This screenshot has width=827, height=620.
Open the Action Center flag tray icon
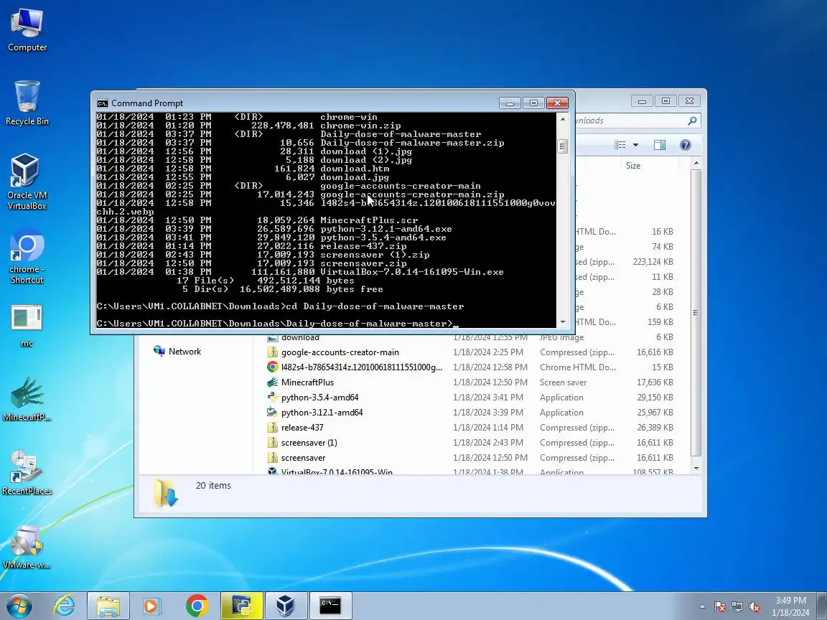(x=720, y=607)
